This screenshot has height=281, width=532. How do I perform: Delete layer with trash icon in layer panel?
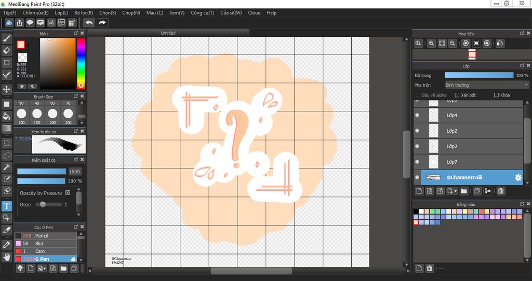[501, 191]
